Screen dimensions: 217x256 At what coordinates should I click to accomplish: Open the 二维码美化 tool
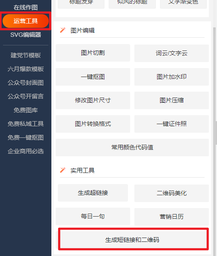tap(172, 193)
